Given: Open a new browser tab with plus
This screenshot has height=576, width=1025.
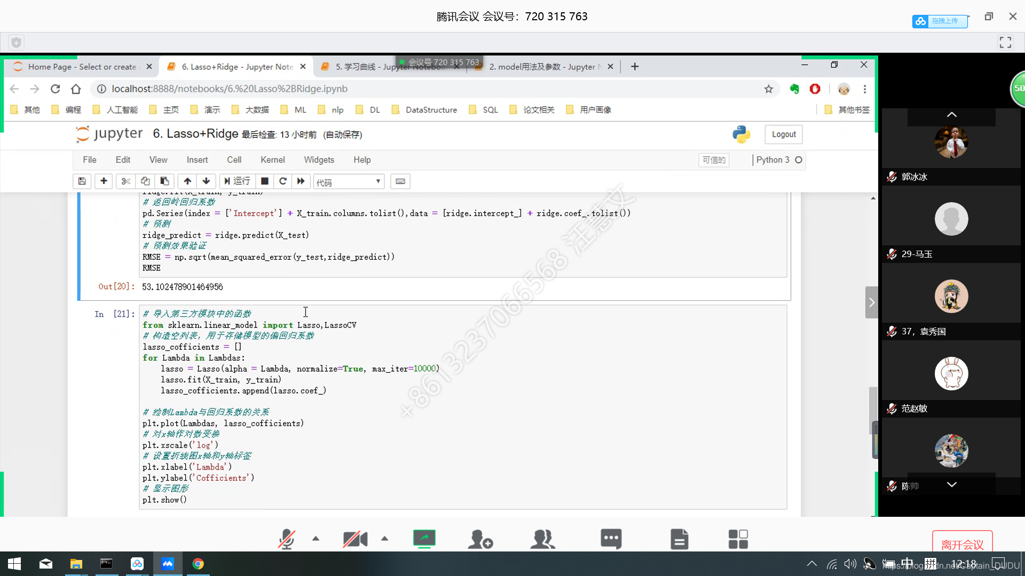Looking at the screenshot, I should 635,67.
